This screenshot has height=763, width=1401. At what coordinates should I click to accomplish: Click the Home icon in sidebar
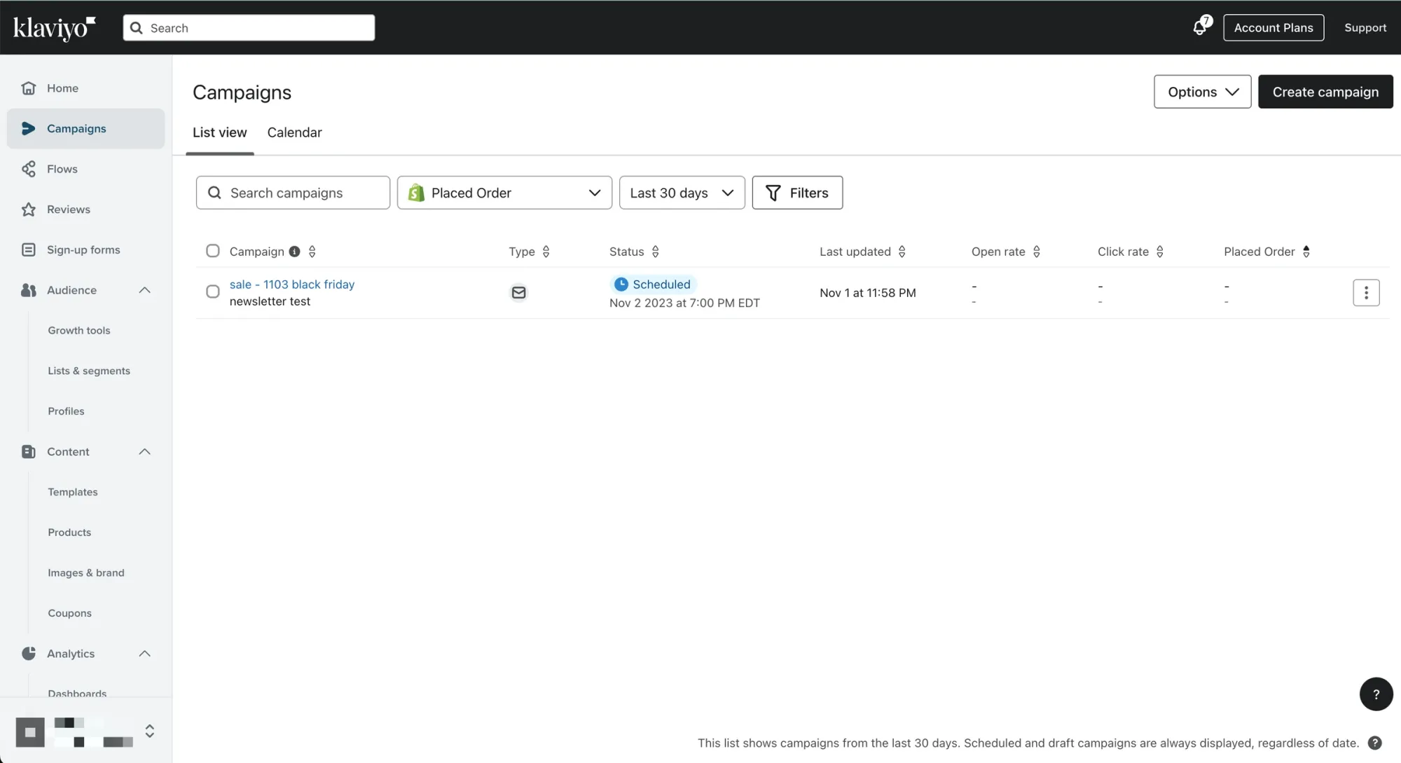29,88
